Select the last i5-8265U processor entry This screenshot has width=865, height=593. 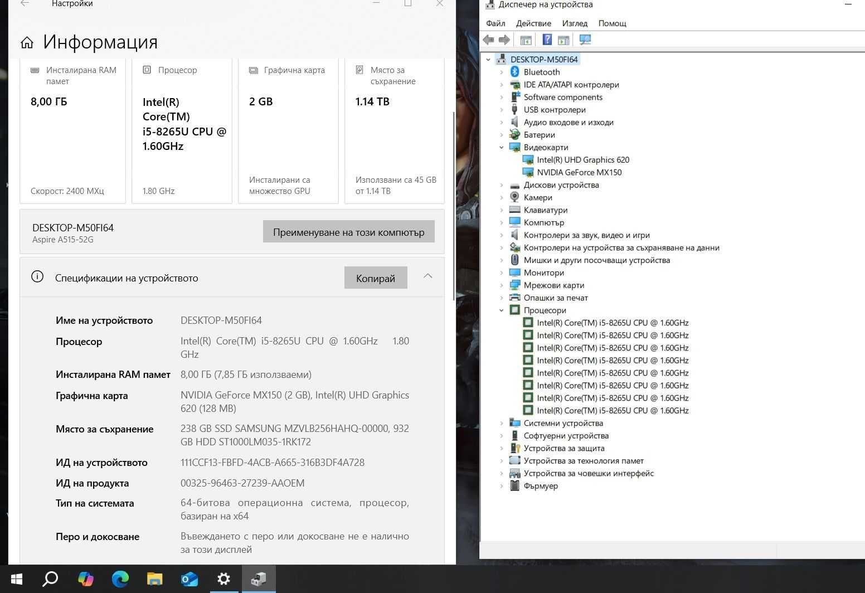pyautogui.click(x=613, y=411)
